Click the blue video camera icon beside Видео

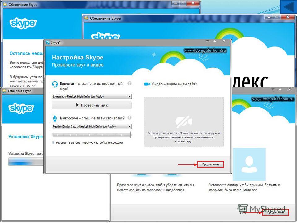(147, 84)
